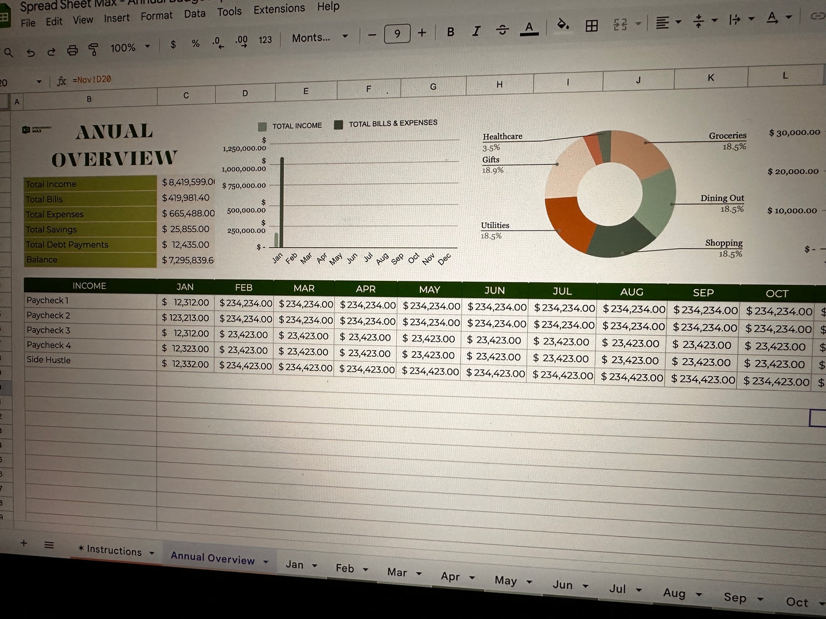The width and height of the screenshot is (826, 619).
Task: Select column header D
Action: tap(245, 93)
